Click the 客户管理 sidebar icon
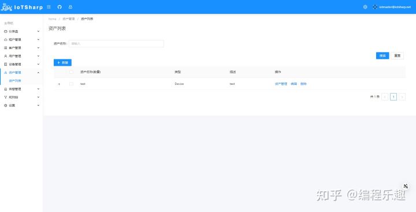Viewport: 416px width, 212px height. pyautogui.click(x=6, y=48)
